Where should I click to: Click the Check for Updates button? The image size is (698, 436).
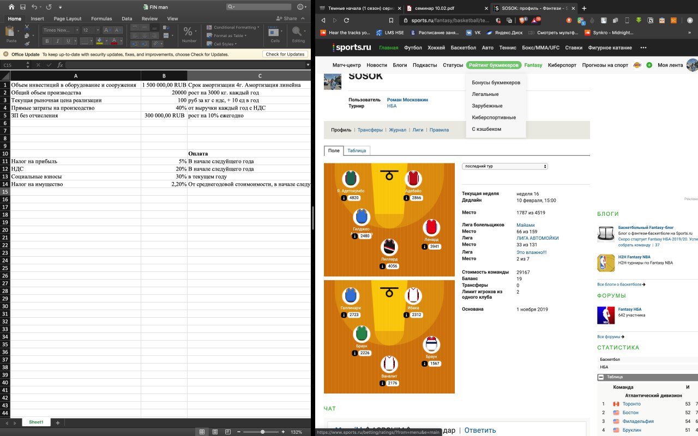[285, 54]
